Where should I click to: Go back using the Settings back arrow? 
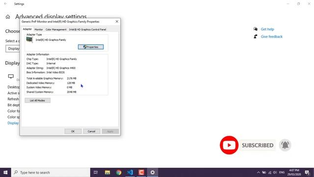[5, 4]
